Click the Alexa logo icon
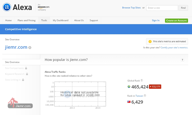This screenshot has width=192, height=115. [x=7, y=7]
